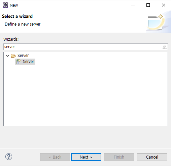Cancel the New wizard dialog
The height and width of the screenshot is (166, 171).
tap(152, 157)
